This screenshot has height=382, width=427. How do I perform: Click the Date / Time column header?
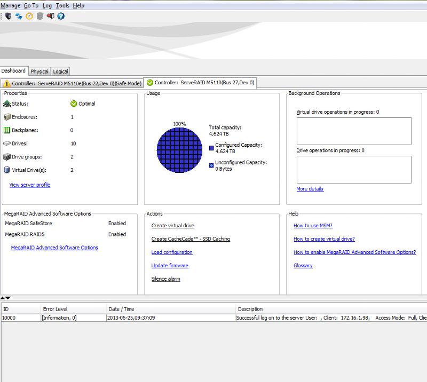pos(171,309)
